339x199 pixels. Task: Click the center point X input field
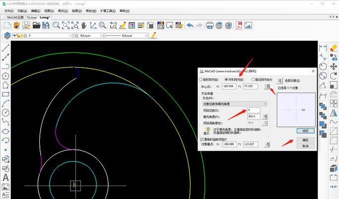(x=229, y=87)
